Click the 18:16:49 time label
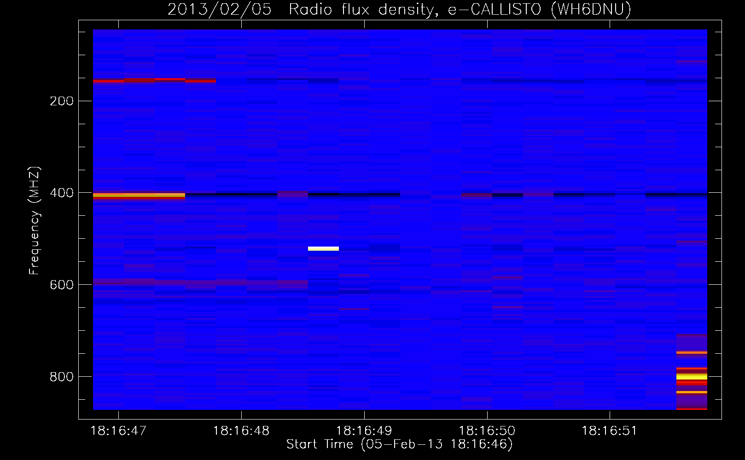 364,431
